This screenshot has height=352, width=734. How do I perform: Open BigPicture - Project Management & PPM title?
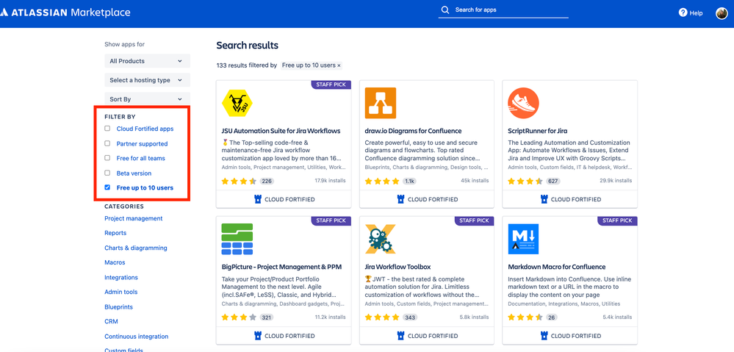tap(281, 267)
